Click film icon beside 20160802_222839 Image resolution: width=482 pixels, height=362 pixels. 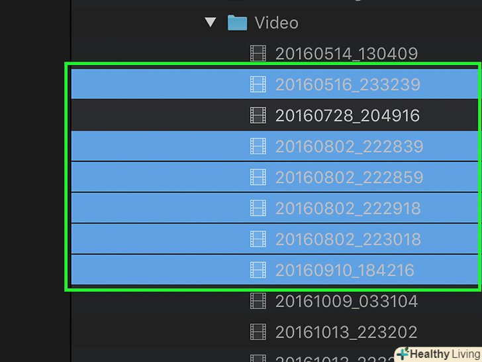click(x=258, y=147)
